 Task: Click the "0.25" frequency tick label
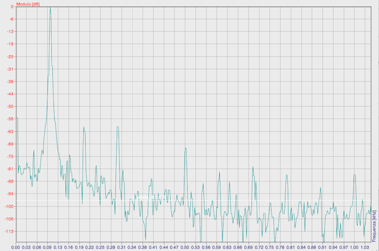point(100,247)
